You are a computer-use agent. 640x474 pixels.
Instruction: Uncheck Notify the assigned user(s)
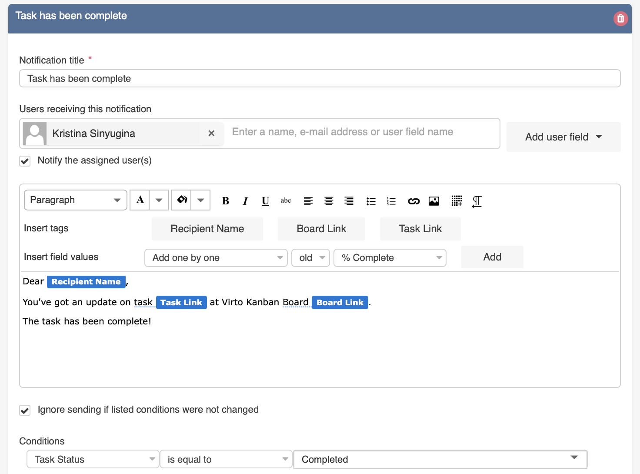coord(25,160)
